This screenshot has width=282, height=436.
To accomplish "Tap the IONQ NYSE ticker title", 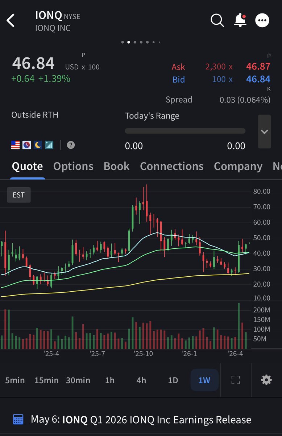I will 58,16.
